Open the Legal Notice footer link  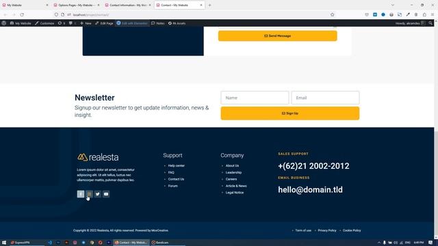tap(234, 193)
